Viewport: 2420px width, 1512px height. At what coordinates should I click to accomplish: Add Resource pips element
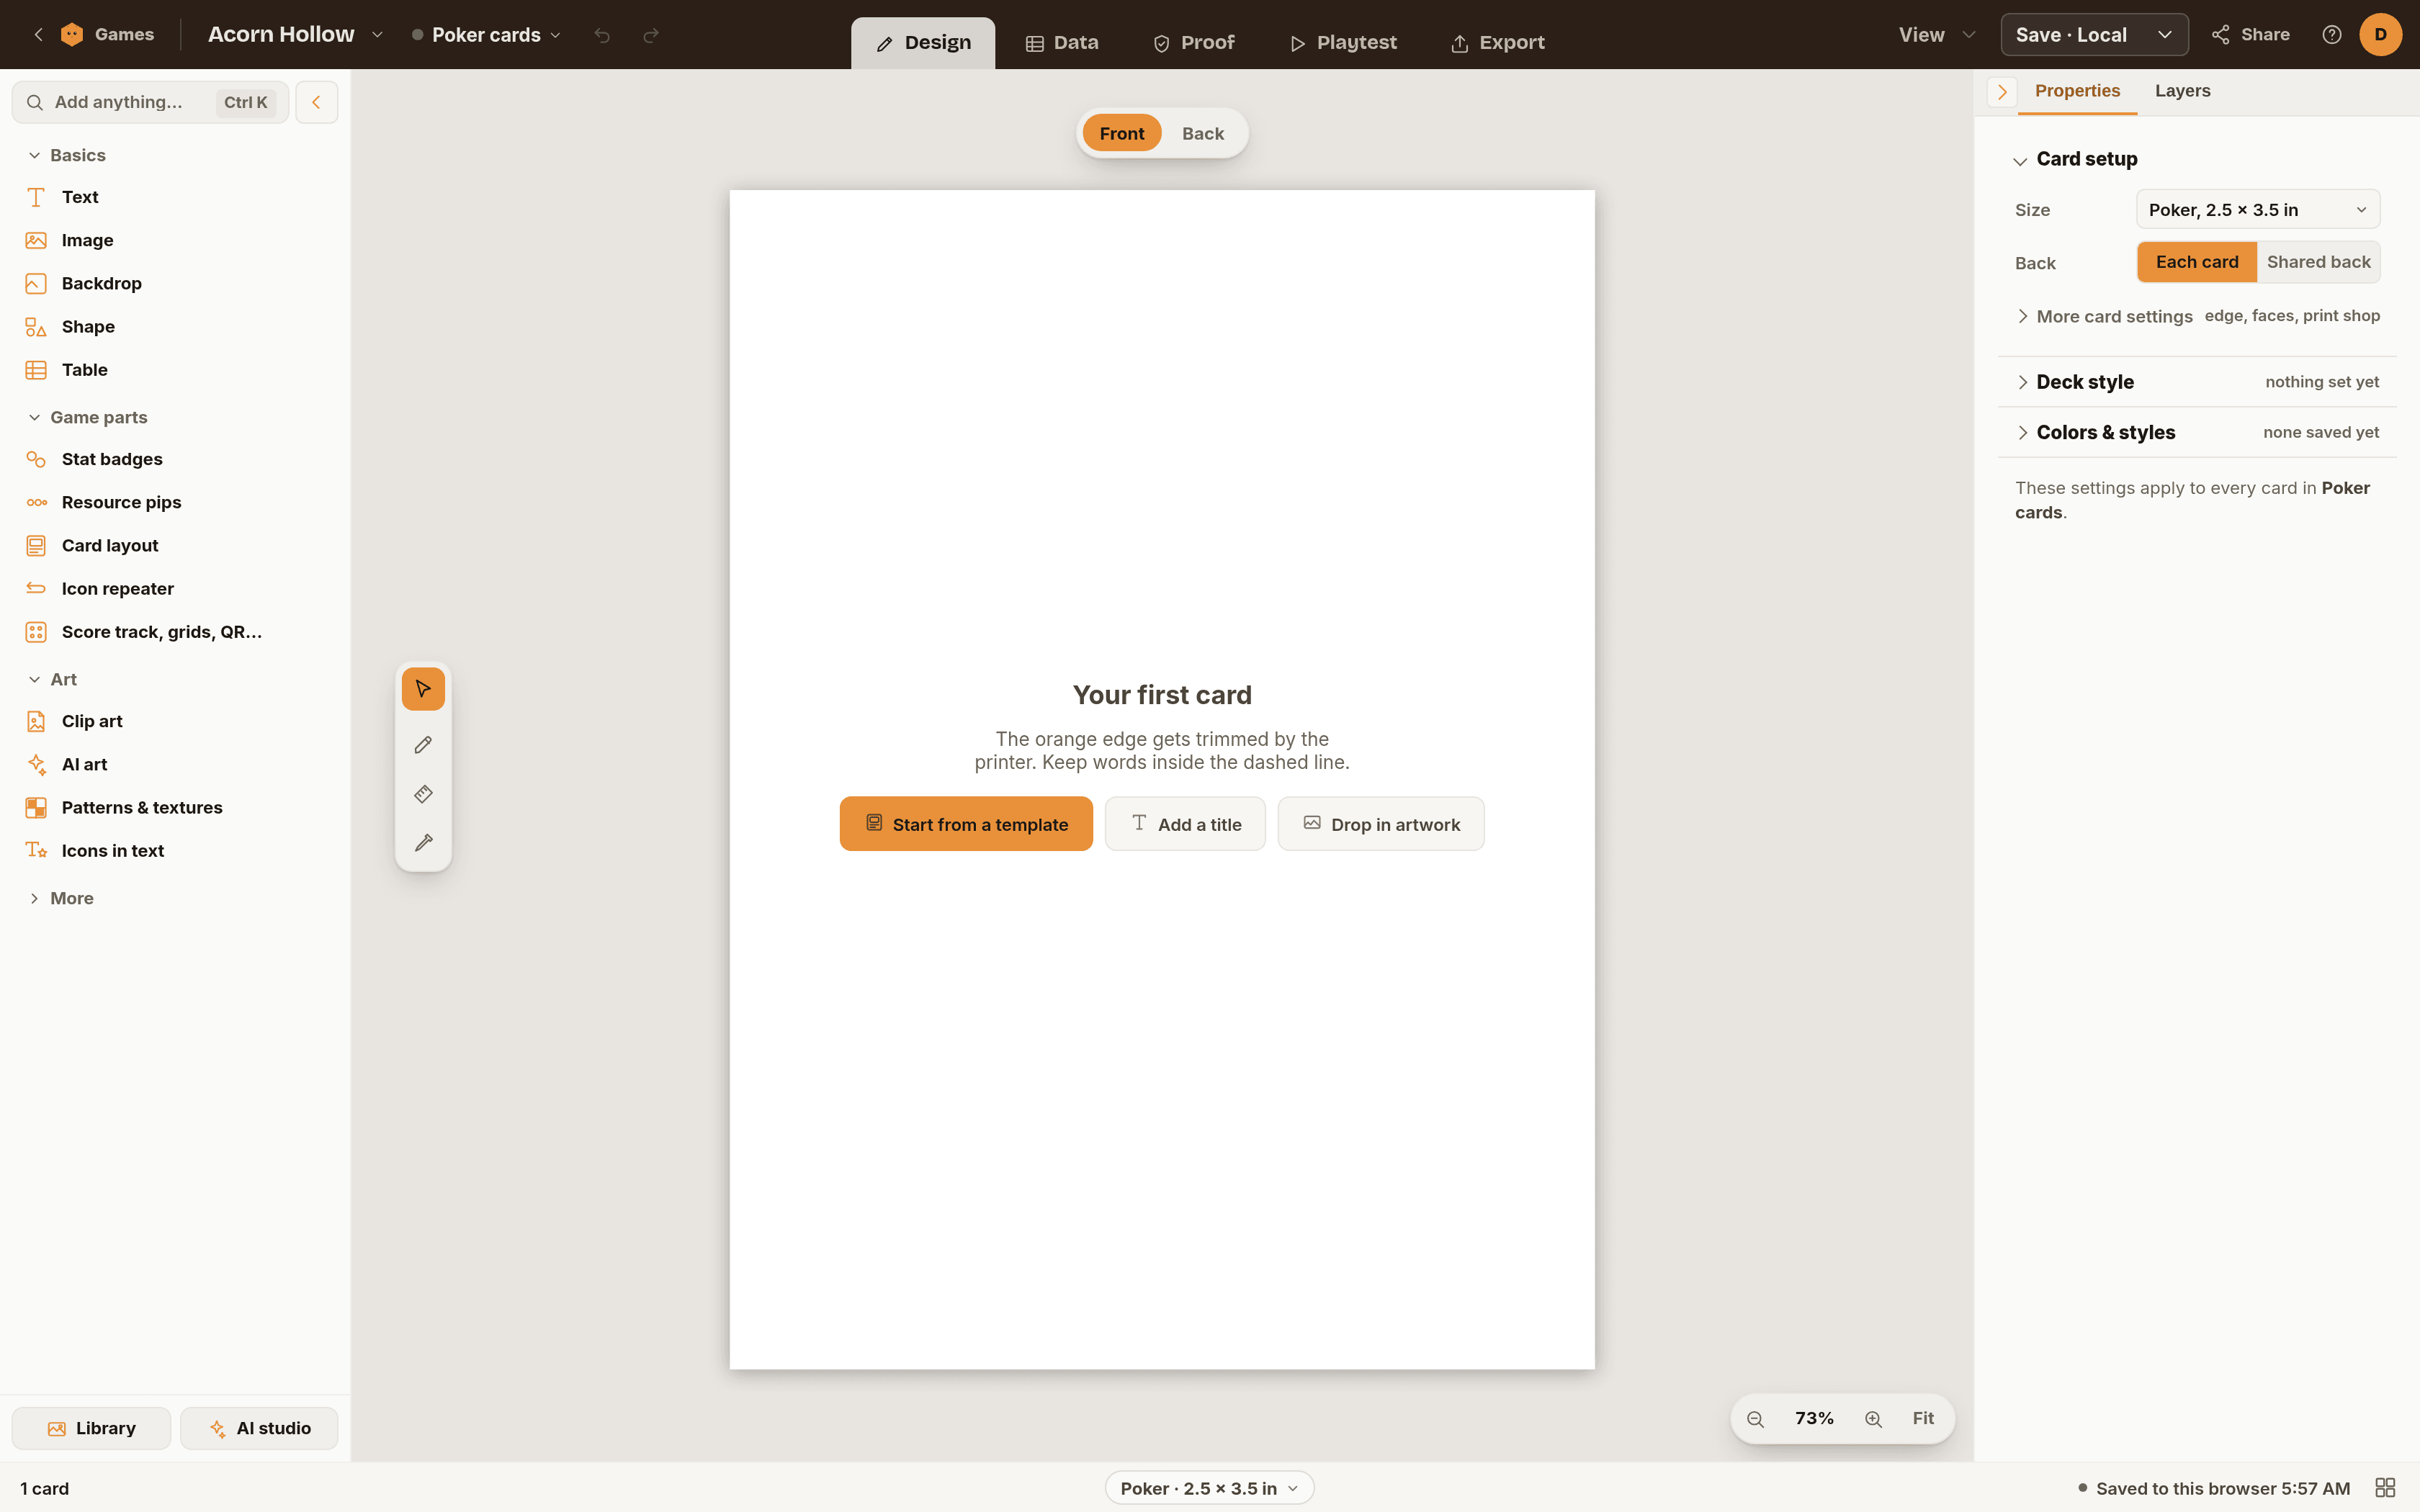pos(175,502)
